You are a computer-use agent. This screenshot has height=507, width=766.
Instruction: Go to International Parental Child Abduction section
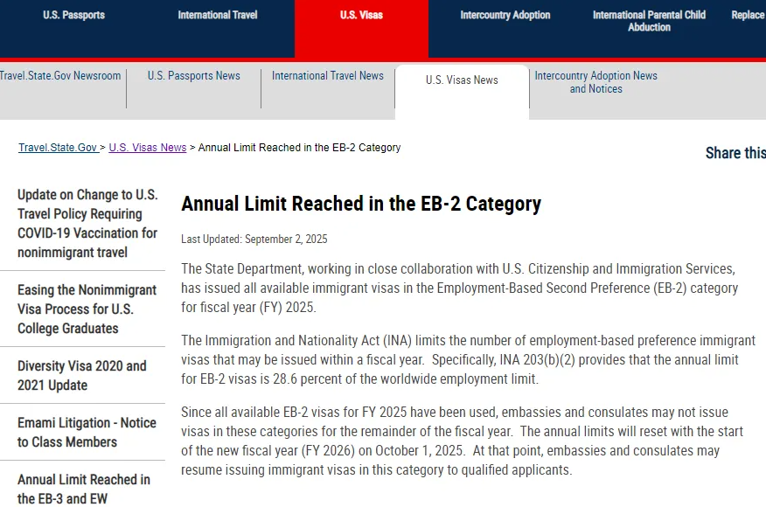coord(649,21)
